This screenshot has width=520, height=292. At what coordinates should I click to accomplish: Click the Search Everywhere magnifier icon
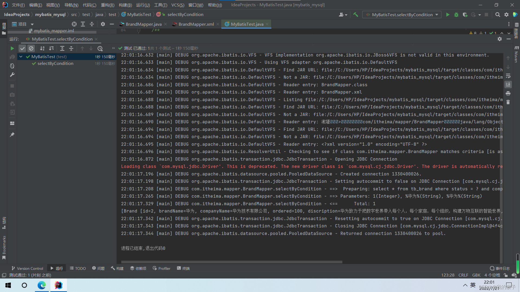(x=498, y=15)
